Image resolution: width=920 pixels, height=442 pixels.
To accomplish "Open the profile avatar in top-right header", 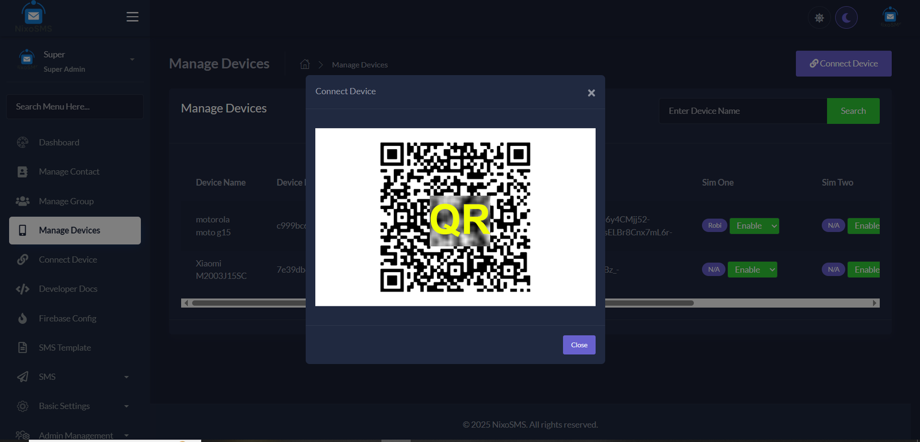I will pyautogui.click(x=890, y=17).
